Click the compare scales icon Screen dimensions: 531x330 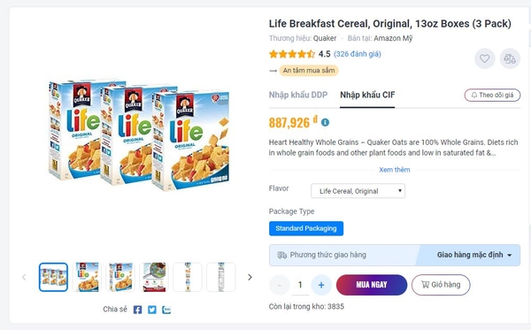coord(510,58)
